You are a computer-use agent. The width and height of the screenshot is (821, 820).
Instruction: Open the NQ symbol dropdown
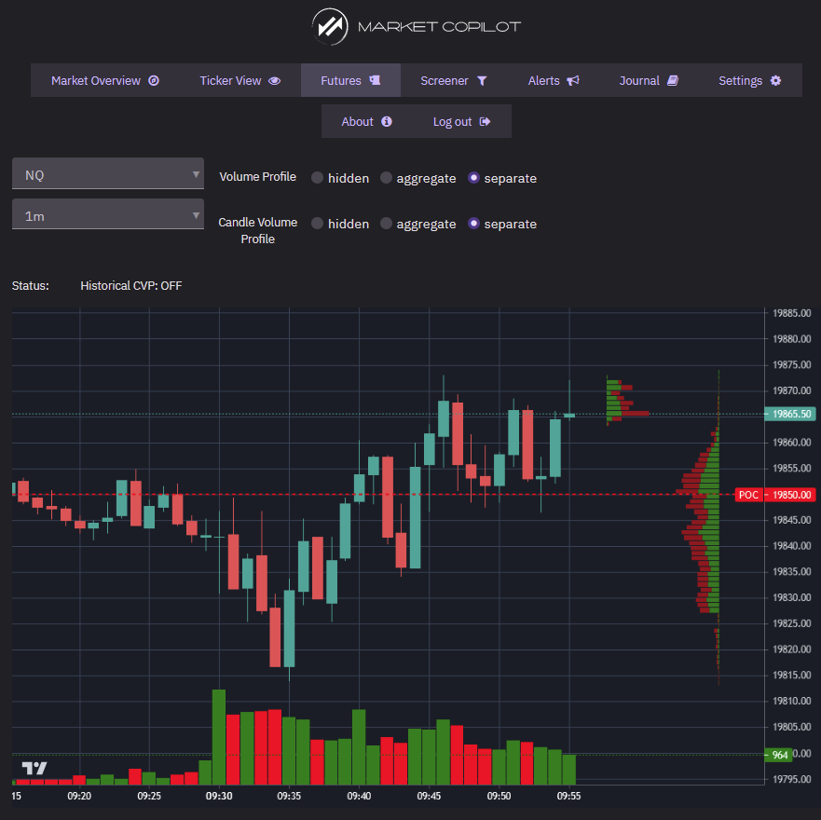[108, 173]
